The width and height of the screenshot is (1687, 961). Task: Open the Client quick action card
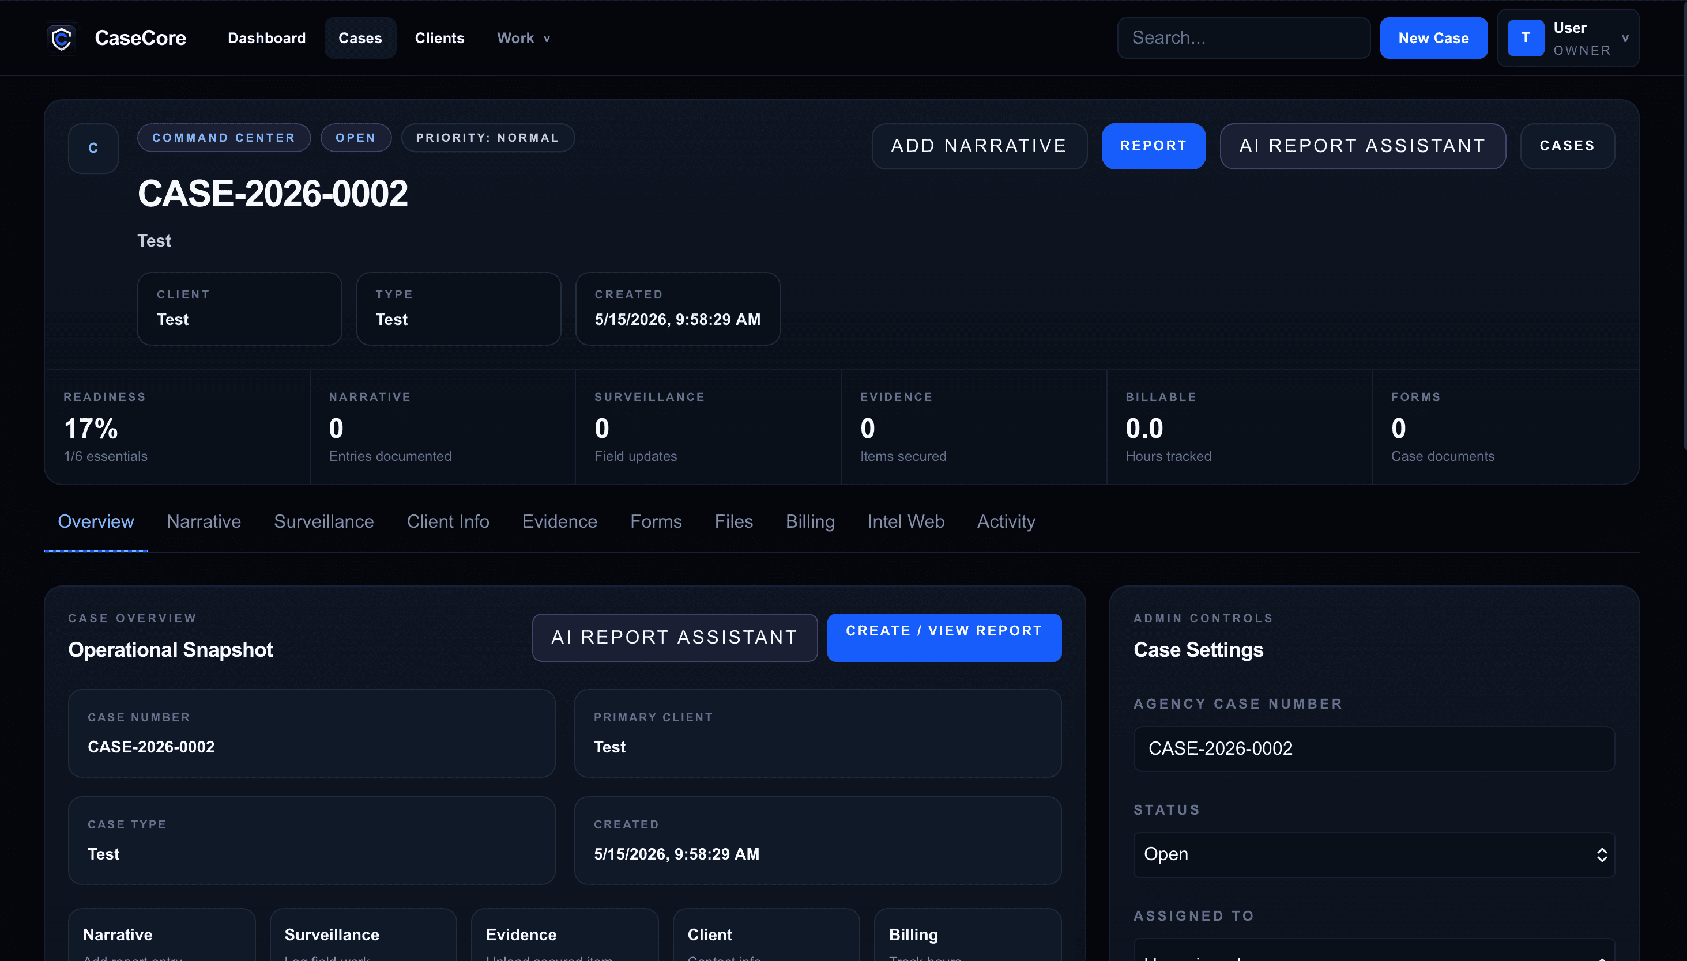pos(766,936)
